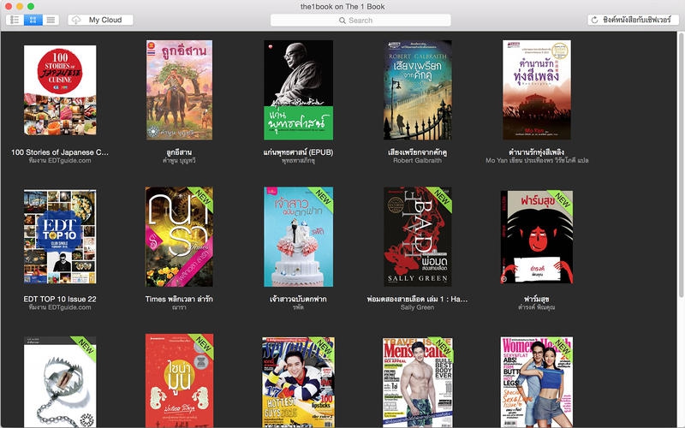685x428 pixels.
Task: Open the bear trap book cover
Action: (x=60, y=382)
